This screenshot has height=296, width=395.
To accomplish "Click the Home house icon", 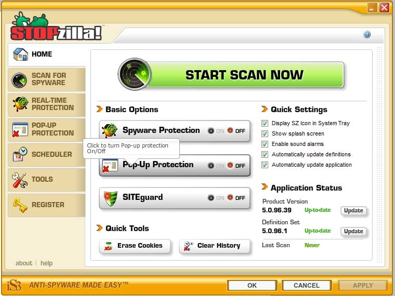I will coord(20,55).
